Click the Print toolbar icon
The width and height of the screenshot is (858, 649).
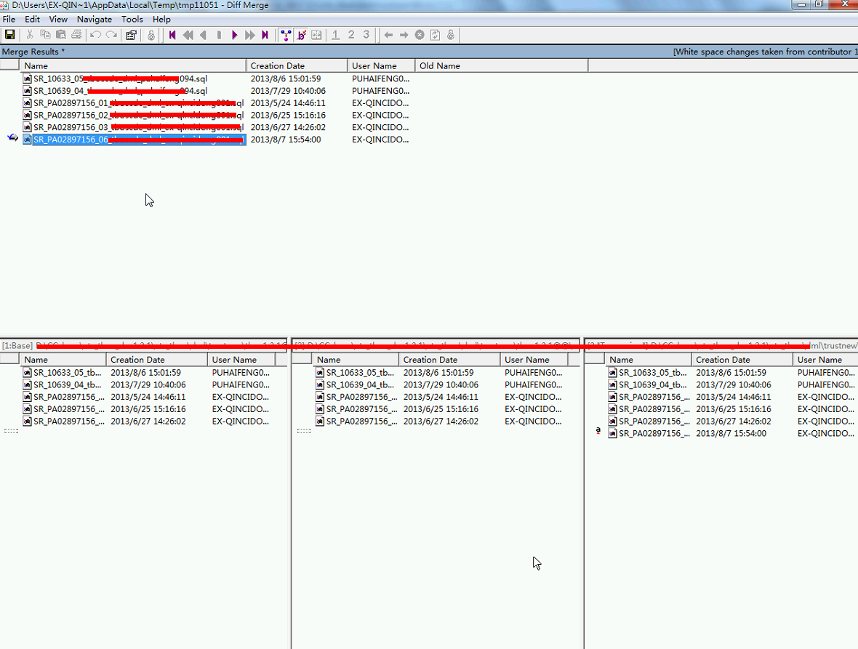76,35
